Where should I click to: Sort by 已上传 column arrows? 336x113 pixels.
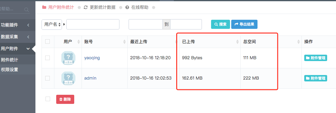pyautogui.click(x=237, y=42)
